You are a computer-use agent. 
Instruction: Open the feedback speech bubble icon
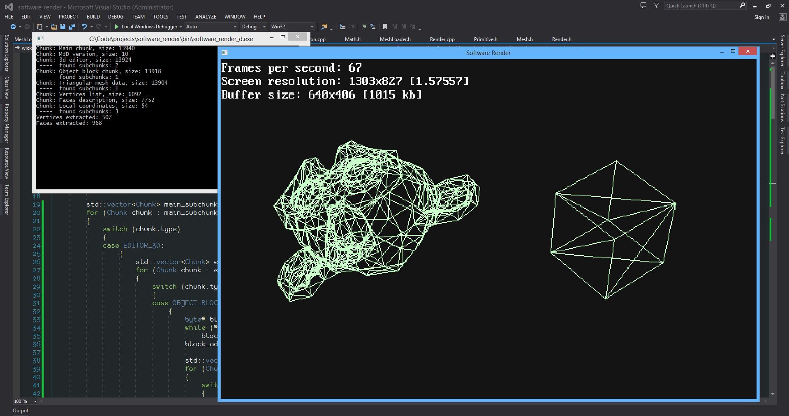643,5
